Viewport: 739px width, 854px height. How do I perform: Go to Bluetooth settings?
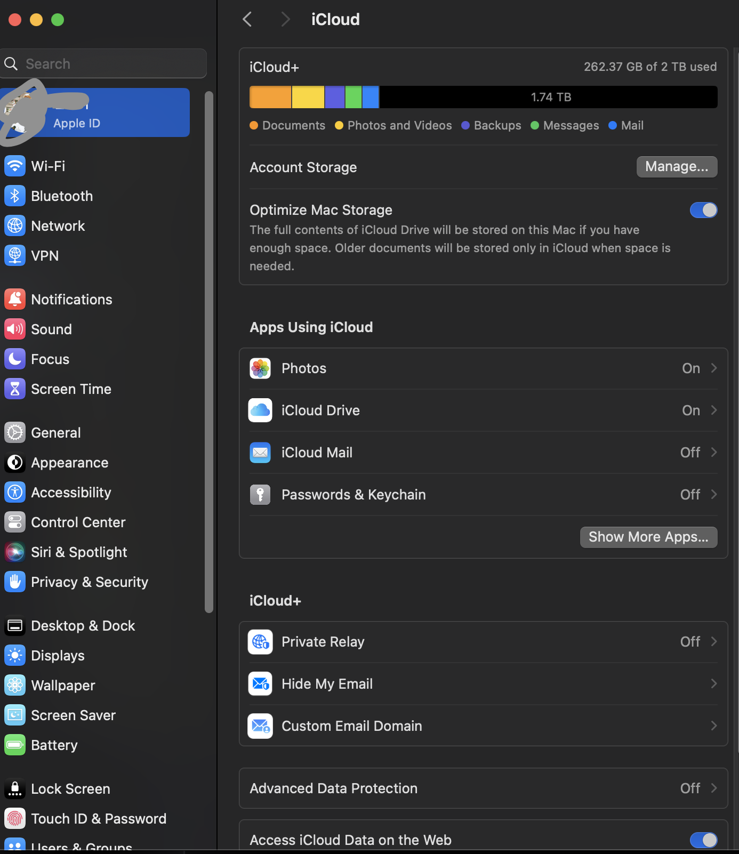click(95, 196)
